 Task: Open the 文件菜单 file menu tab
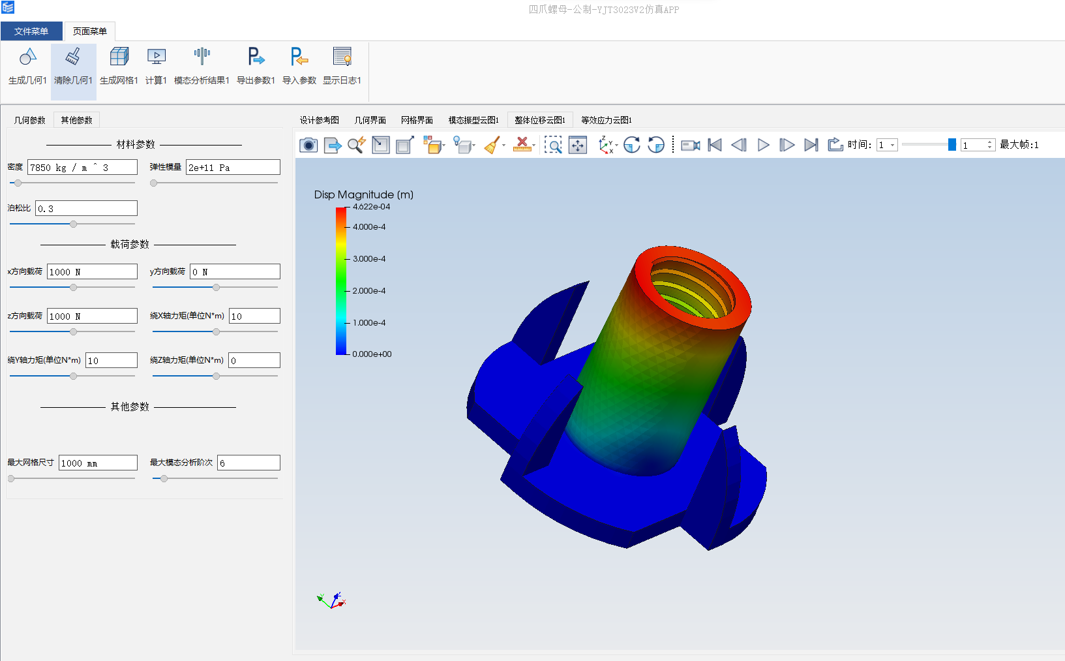tap(31, 31)
